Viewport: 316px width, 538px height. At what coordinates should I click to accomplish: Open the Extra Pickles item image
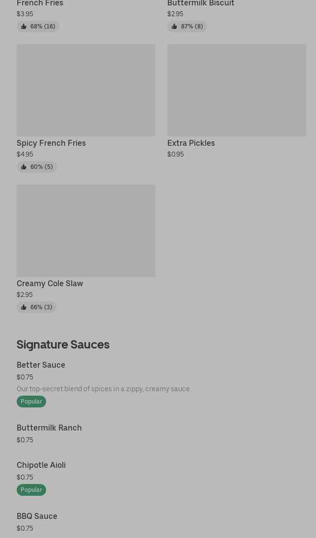237,90
